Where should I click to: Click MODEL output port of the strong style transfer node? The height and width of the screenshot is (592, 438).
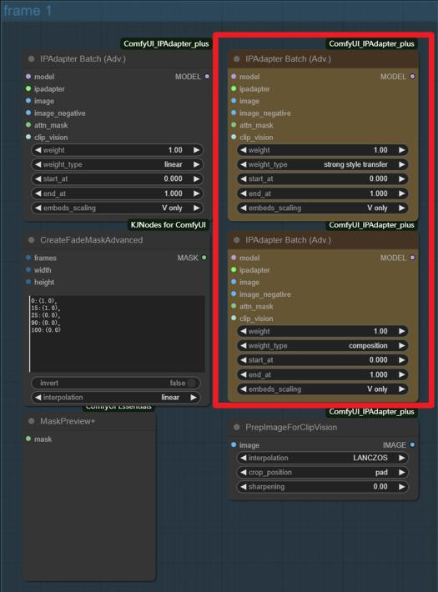[412, 76]
